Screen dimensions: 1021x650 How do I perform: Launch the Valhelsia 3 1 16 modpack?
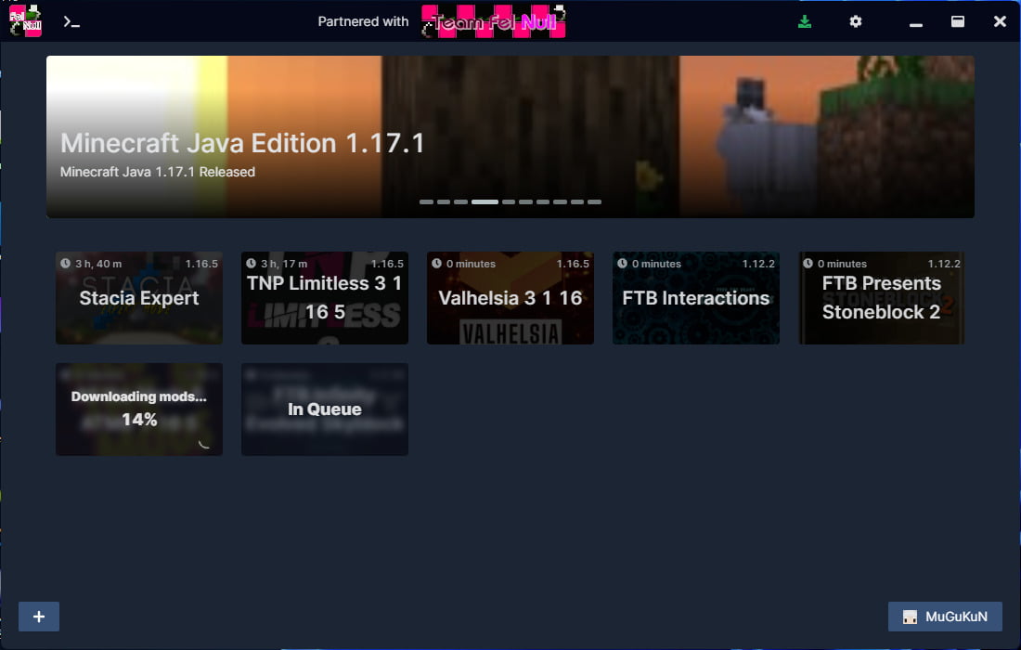(x=510, y=298)
